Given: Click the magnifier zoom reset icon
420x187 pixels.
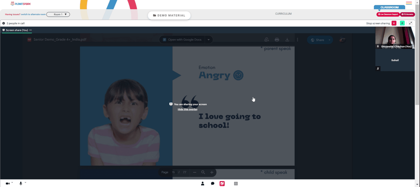Looking at the screenshot, I should pyautogui.click(x=203, y=172).
